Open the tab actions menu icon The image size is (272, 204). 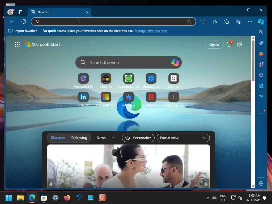[20, 12]
